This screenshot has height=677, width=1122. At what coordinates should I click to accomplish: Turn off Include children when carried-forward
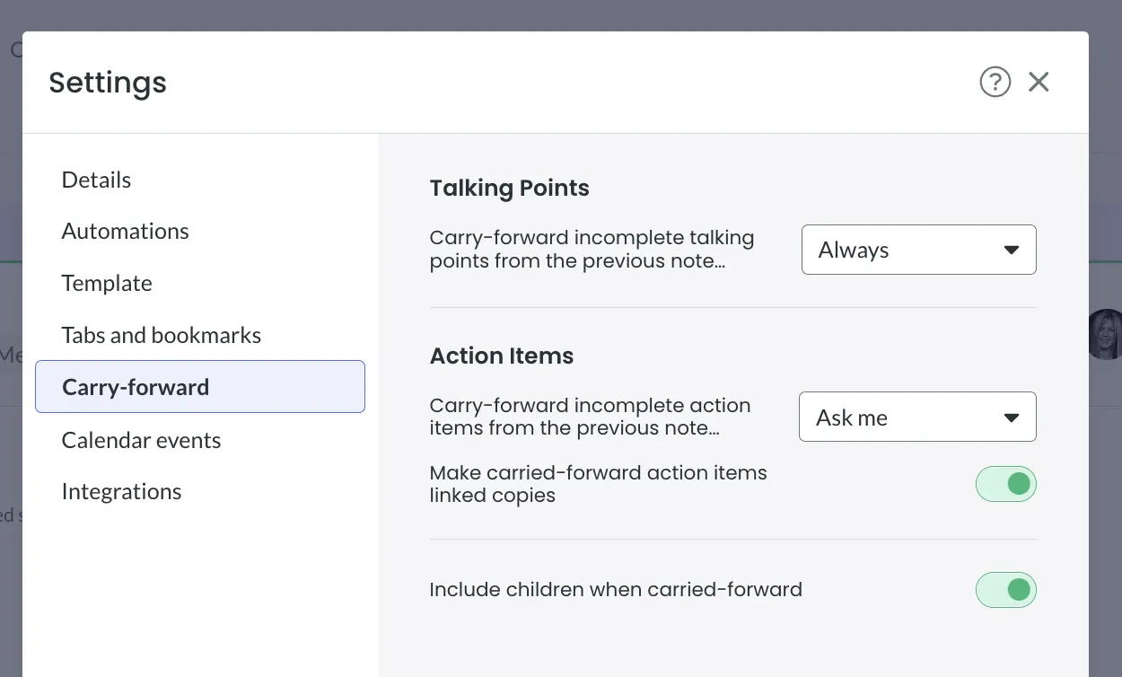point(1005,590)
